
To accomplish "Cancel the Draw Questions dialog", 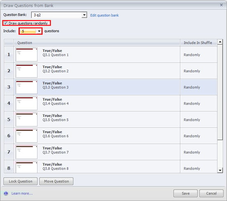I will (x=211, y=193).
